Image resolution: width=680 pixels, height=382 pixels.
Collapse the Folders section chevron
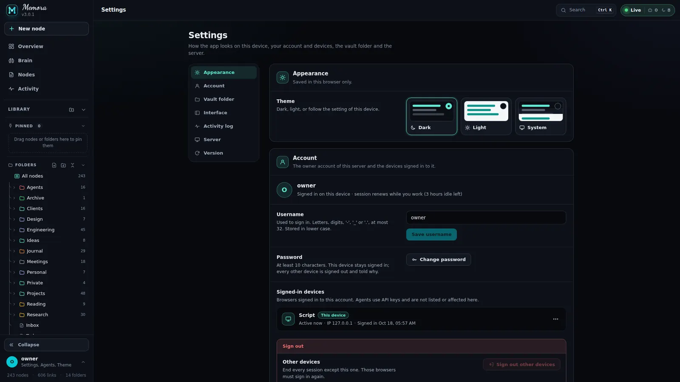83,165
